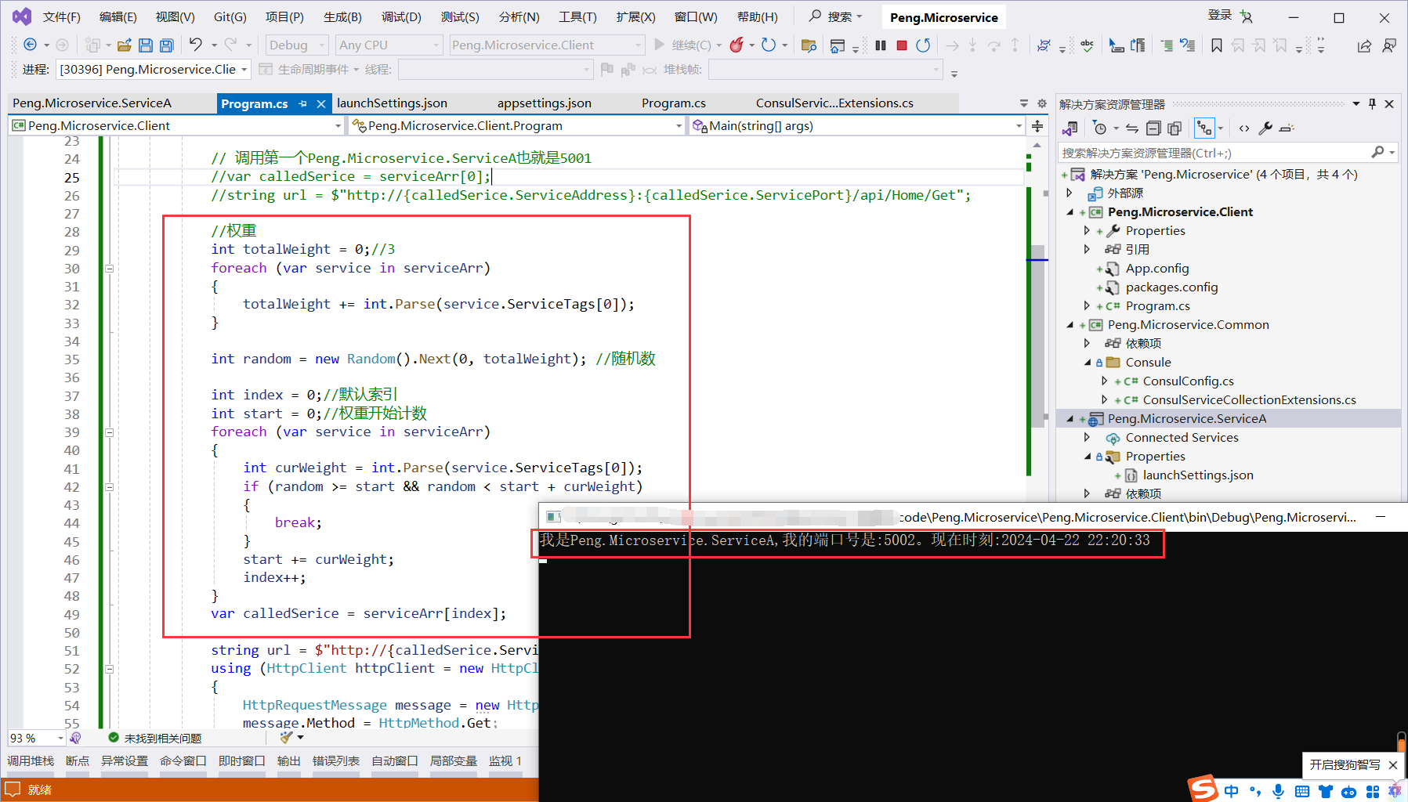
Task: Click the Navigate Backward arrow icon
Action: coord(31,45)
